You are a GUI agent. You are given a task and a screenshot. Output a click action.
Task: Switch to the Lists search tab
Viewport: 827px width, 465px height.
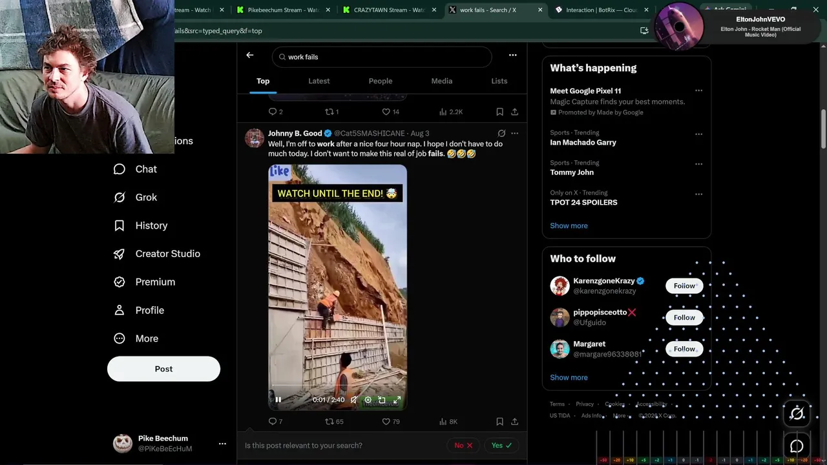pyautogui.click(x=499, y=81)
